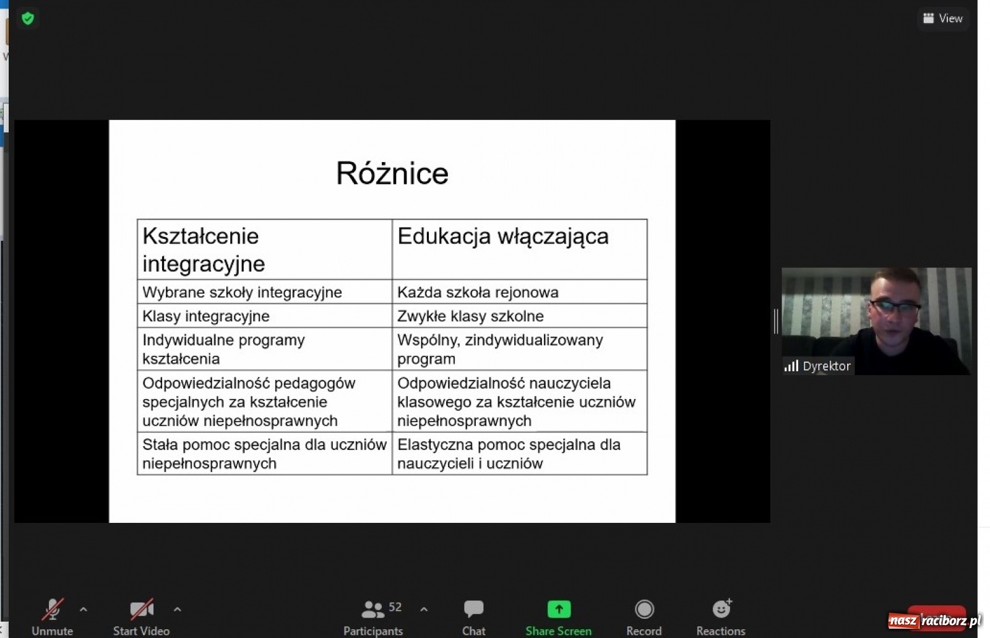The height and width of the screenshot is (638, 990).
Task: Click the Participants count 52
Action: [x=395, y=607]
